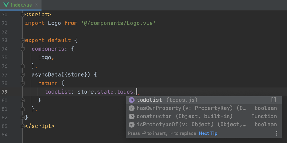
Task: Click the fold end marker at line 80
Action: tap(22, 100)
